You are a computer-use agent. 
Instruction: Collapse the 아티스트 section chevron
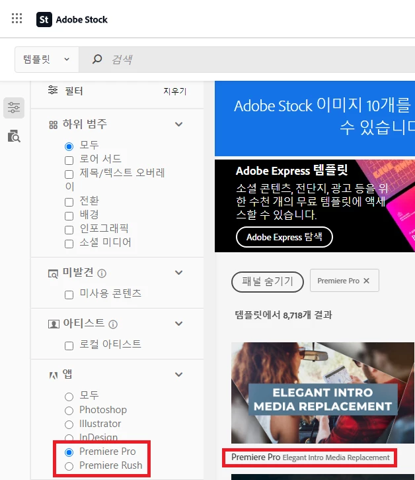pos(179,324)
